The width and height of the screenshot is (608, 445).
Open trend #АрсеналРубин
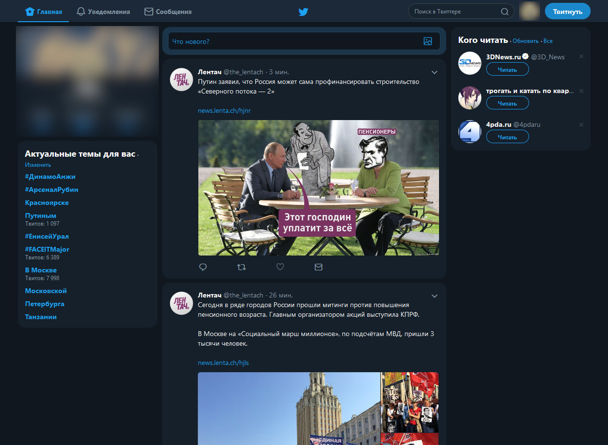click(x=52, y=189)
